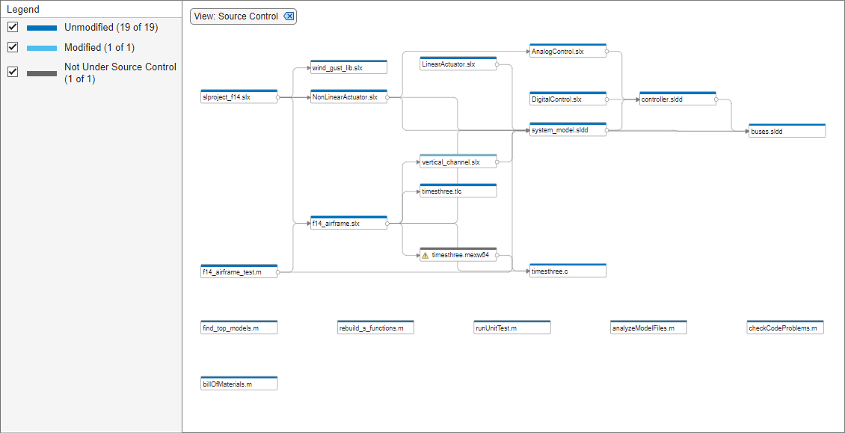Select the vertical_channel.slx modified node
Screen dimensions: 845x433
(x=458, y=162)
